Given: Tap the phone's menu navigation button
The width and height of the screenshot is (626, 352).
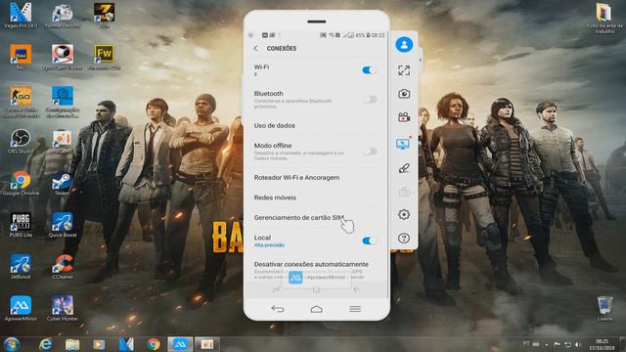Looking at the screenshot, I should pos(355,309).
